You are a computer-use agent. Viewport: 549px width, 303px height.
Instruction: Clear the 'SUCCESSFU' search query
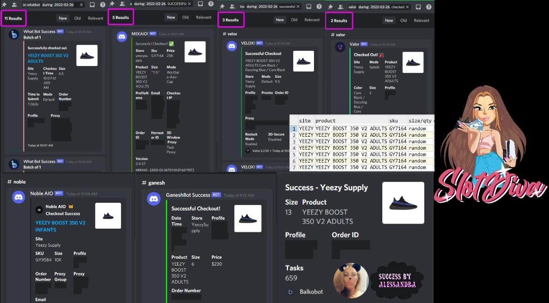tap(189, 4)
